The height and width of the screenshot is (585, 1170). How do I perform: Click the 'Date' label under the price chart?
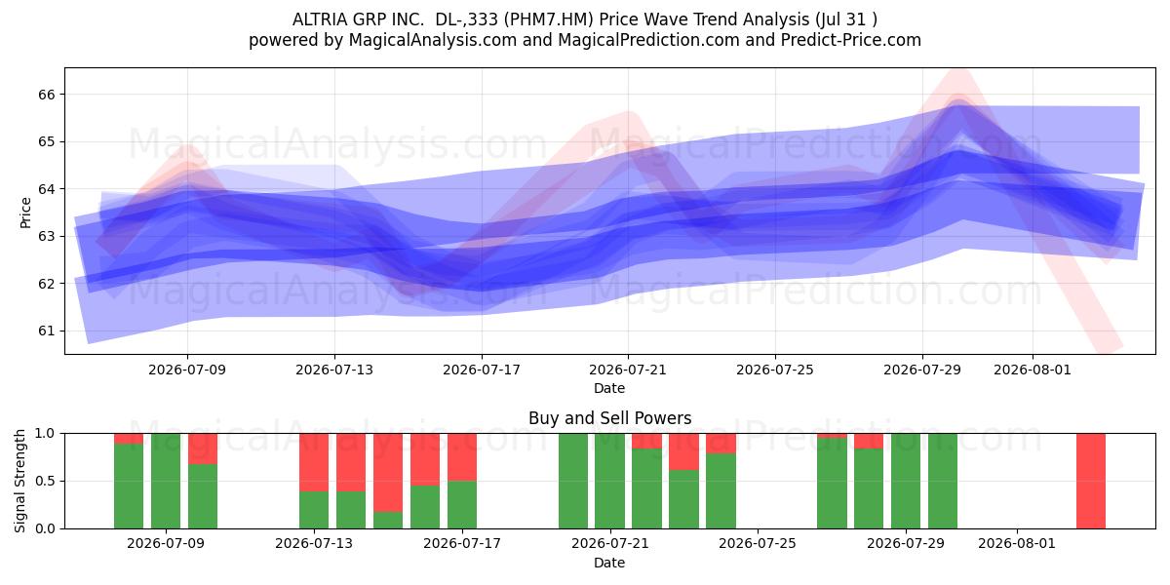609,388
